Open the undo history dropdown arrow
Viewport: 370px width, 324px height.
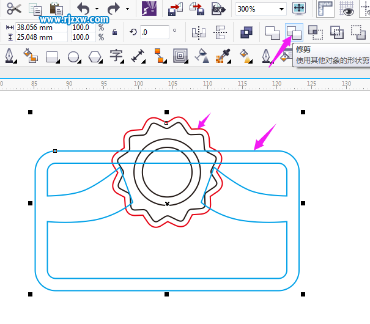point(97,9)
